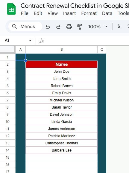Expand the Name box dropdown arrow

(30, 41)
